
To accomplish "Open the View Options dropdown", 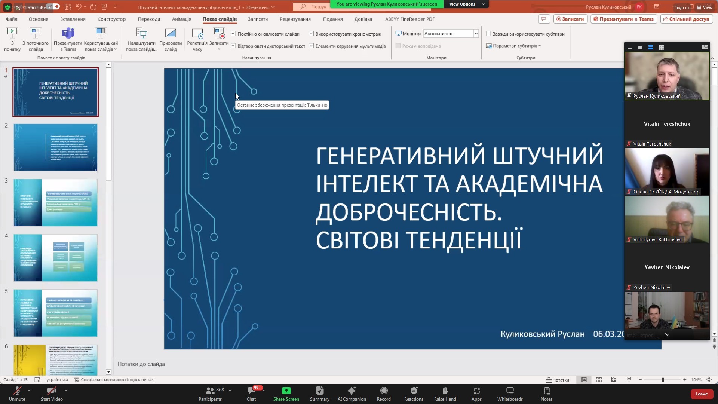I will (x=466, y=4).
